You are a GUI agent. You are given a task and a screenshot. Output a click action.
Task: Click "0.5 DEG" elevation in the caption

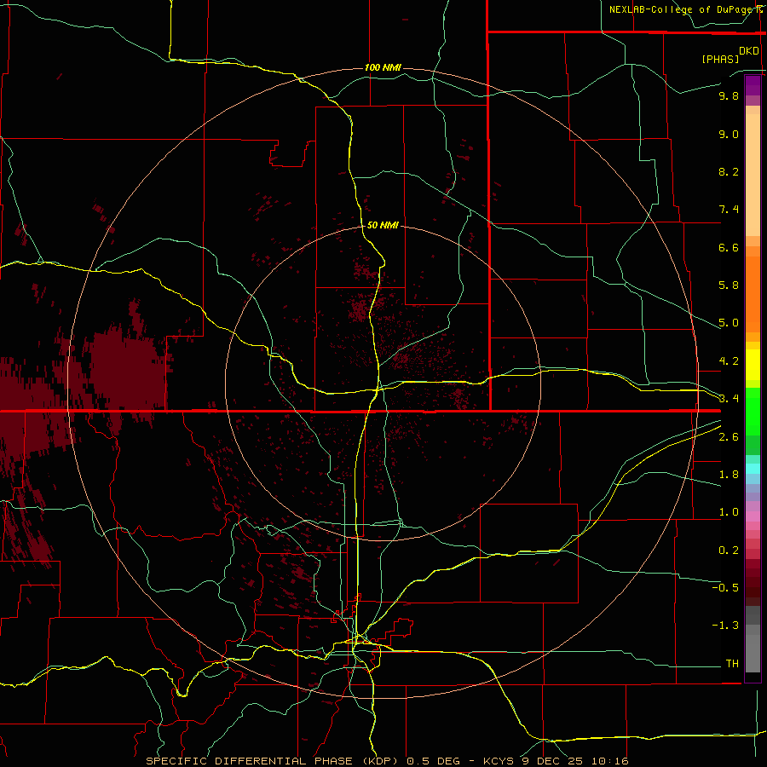pyautogui.click(x=434, y=761)
